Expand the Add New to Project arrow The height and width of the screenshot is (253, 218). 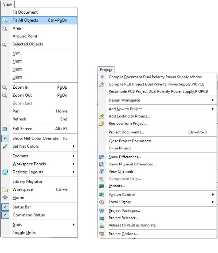pyautogui.click(x=213, y=109)
